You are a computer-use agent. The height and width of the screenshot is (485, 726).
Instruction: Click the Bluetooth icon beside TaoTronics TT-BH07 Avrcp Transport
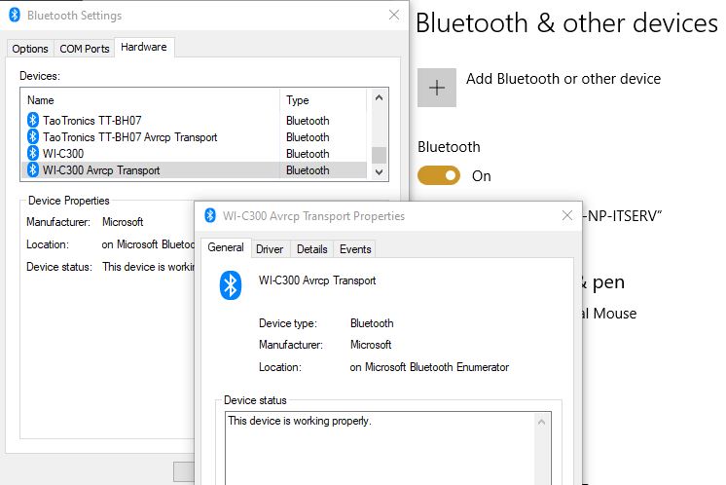[32, 137]
